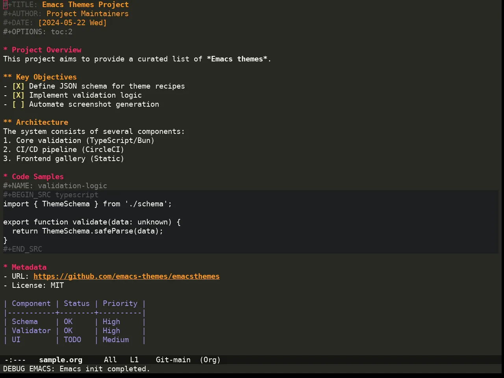Click 'Git-main' version control indicator
The height and width of the screenshot is (378, 504).
[x=173, y=360]
